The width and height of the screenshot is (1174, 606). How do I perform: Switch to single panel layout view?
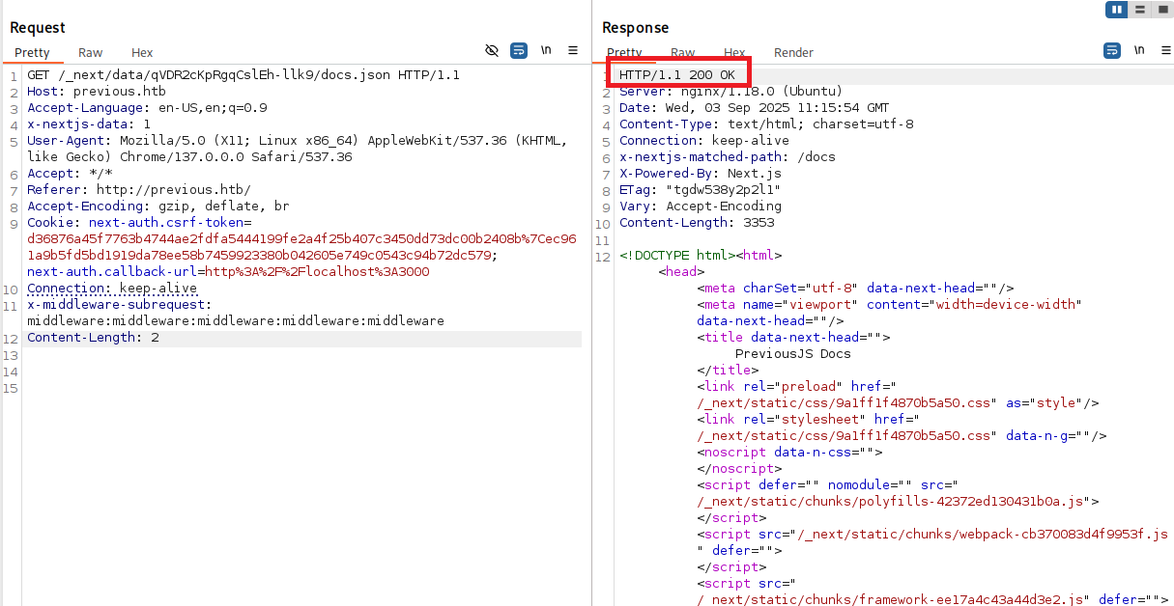tap(1164, 10)
